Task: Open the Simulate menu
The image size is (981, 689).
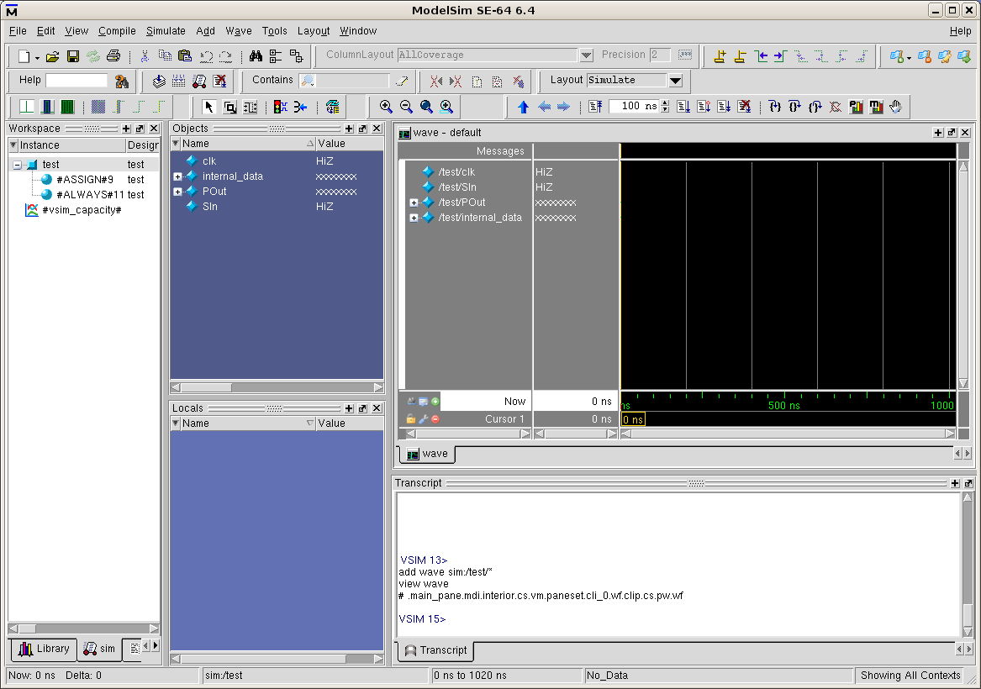Action: click(x=166, y=31)
